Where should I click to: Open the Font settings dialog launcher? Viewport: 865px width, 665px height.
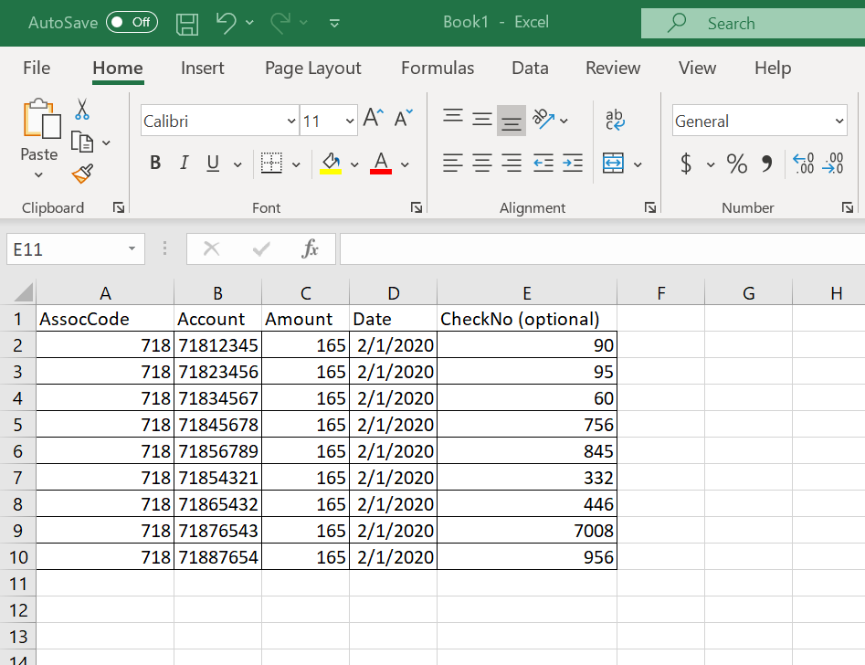[417, 207]
